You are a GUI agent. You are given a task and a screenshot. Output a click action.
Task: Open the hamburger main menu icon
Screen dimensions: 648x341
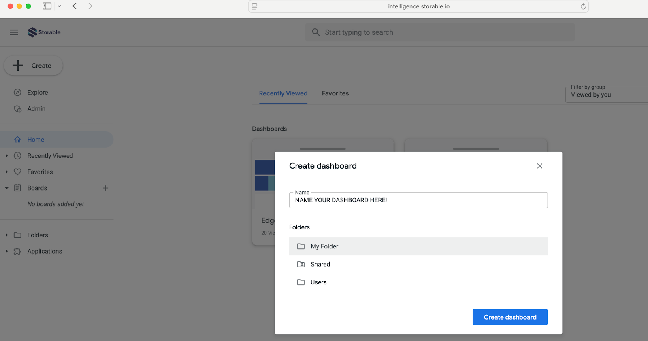(x=14, y=32)
